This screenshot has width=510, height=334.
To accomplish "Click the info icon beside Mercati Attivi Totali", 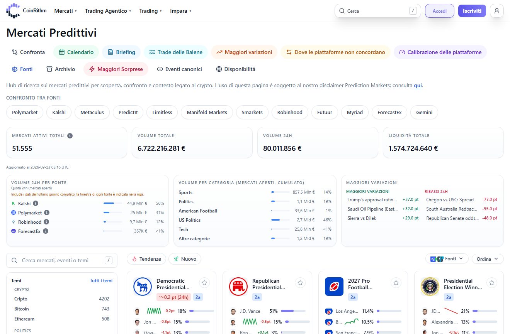I will click(70, 136).
